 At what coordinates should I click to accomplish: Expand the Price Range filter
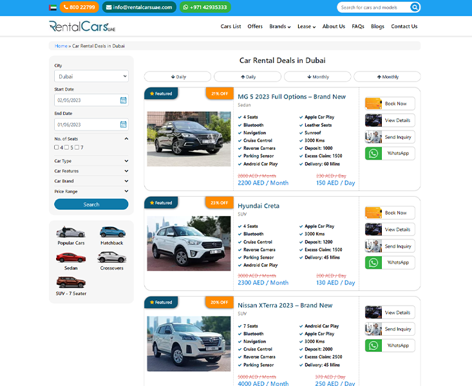(91, 191)
